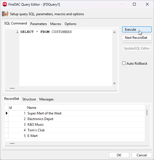Click the Name column header
This screenshot has width=154, height=160.
86,108
